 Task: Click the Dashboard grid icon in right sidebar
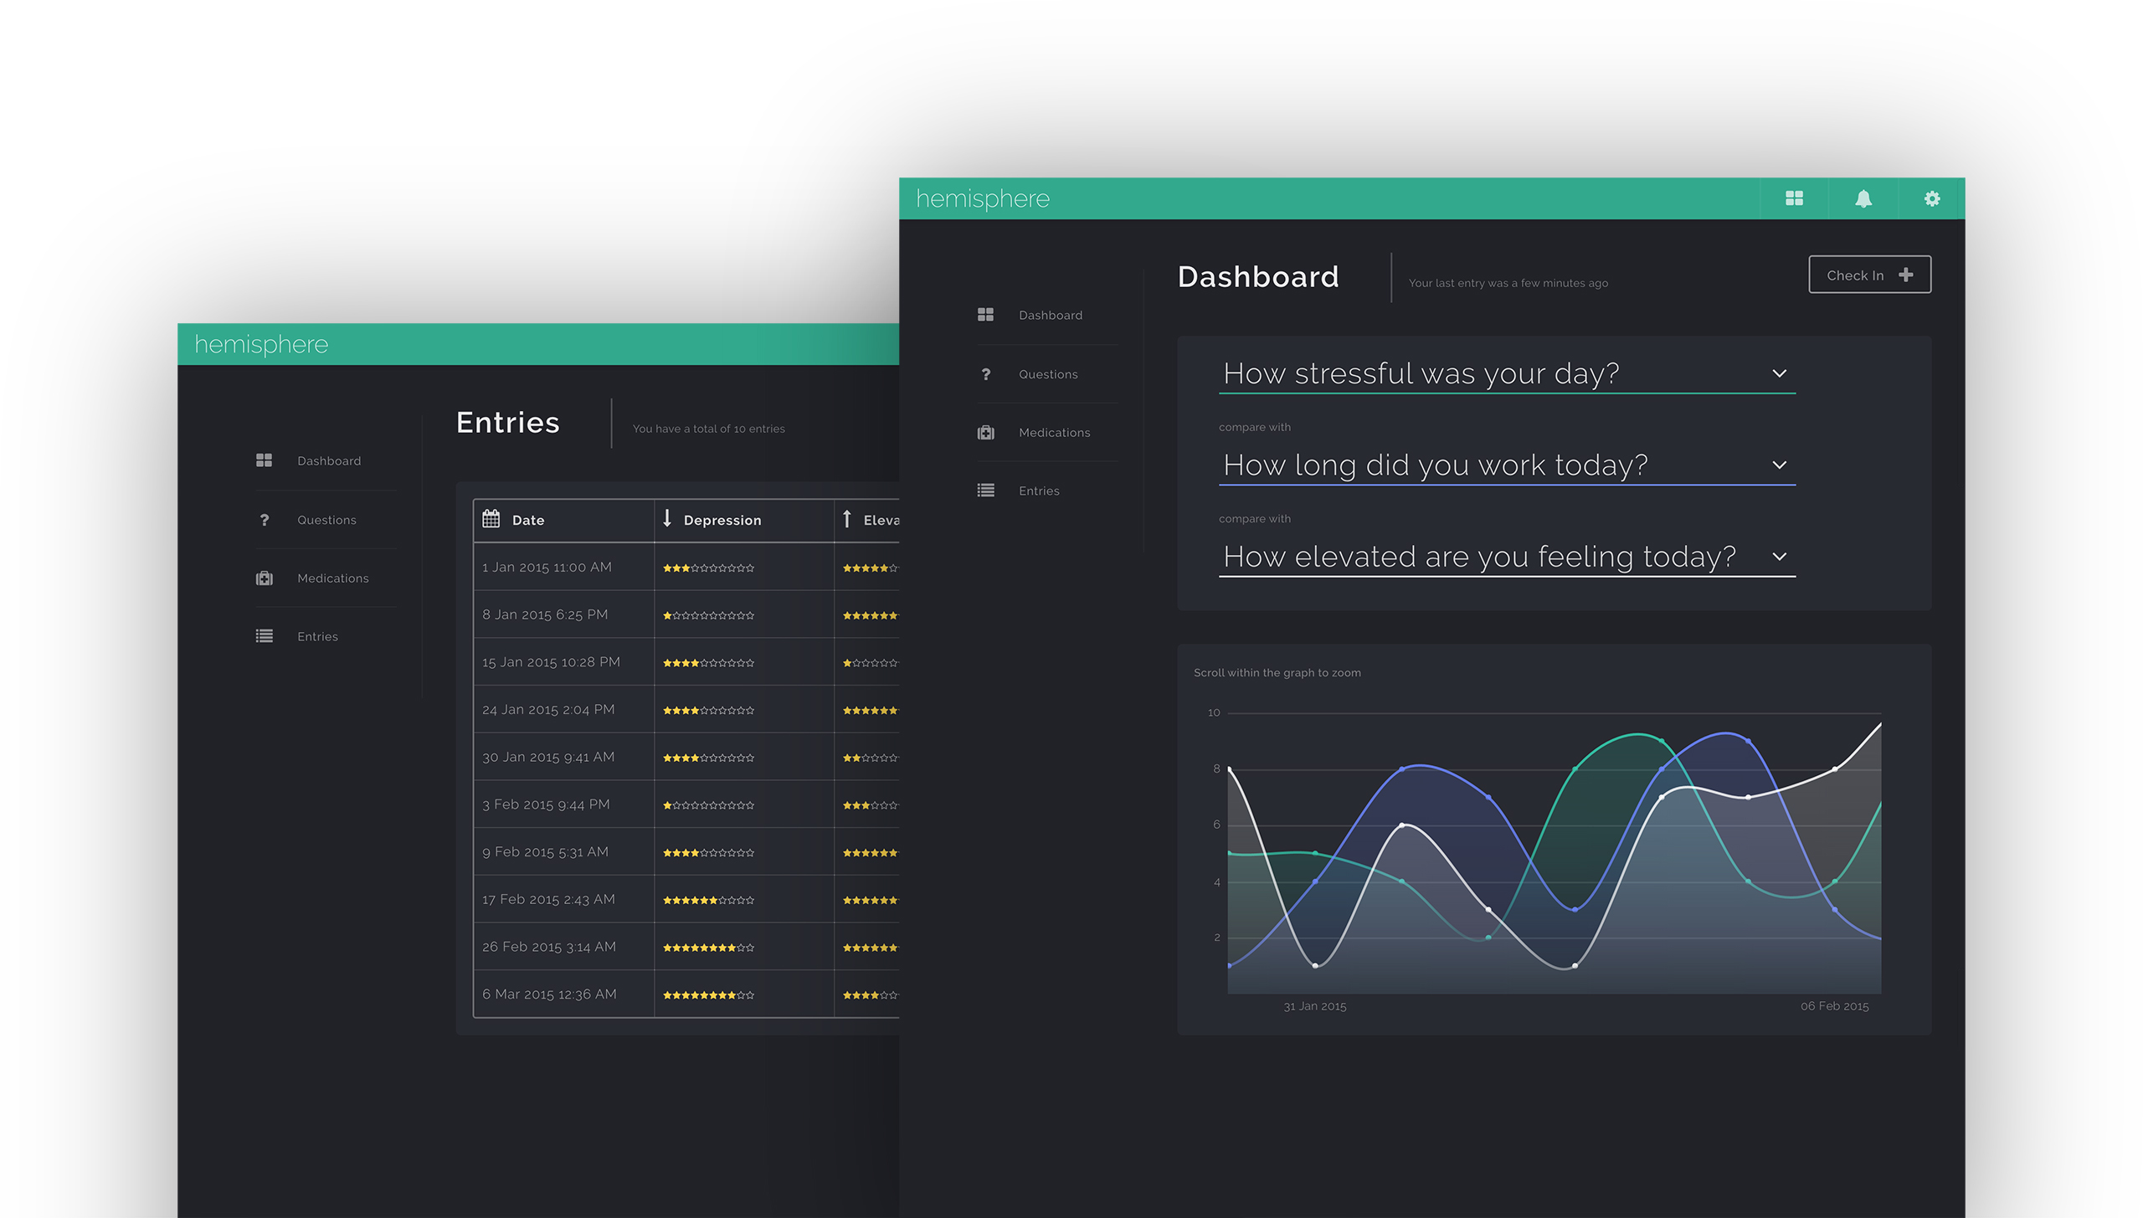(985, 315)
